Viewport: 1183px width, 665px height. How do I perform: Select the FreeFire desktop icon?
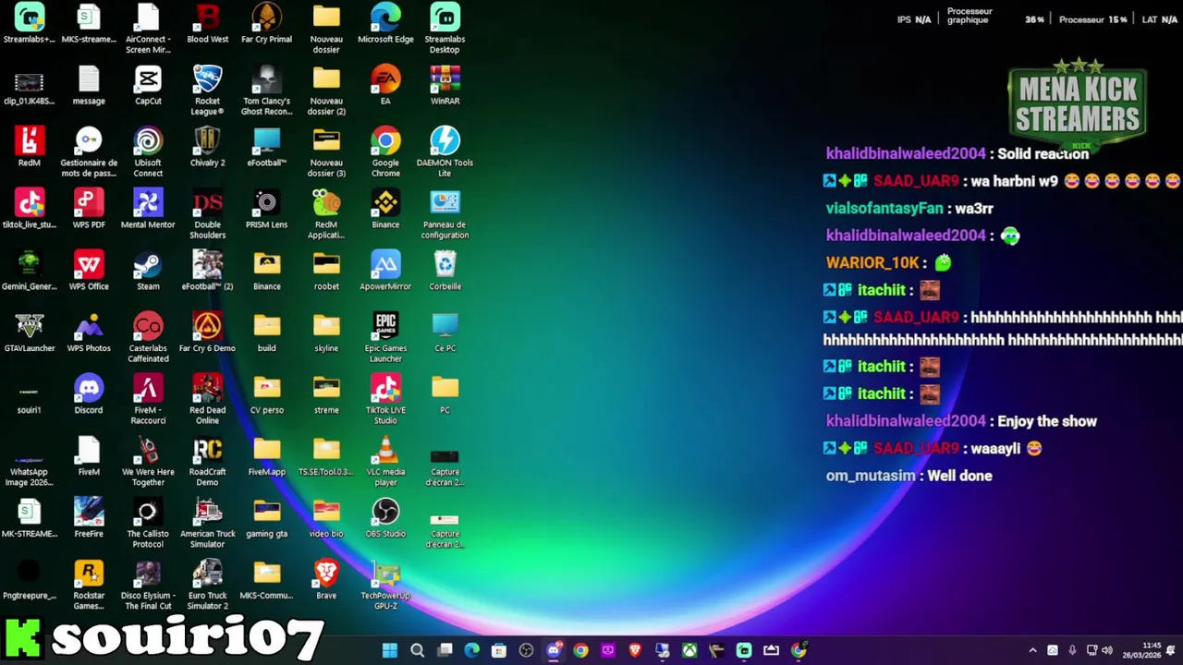(x=89, y=519)
